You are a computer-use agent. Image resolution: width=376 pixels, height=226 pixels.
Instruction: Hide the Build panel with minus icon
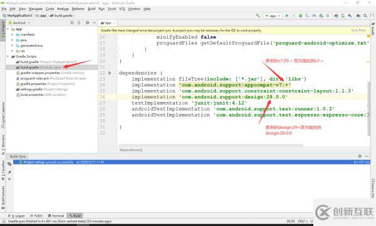[367, 156]
